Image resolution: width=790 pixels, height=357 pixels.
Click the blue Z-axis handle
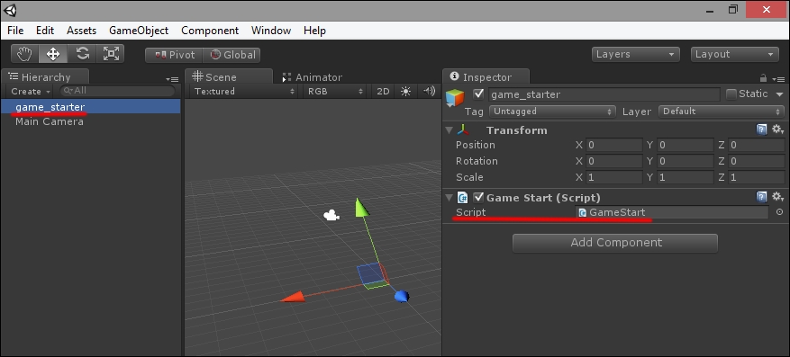tap(401, 296)
